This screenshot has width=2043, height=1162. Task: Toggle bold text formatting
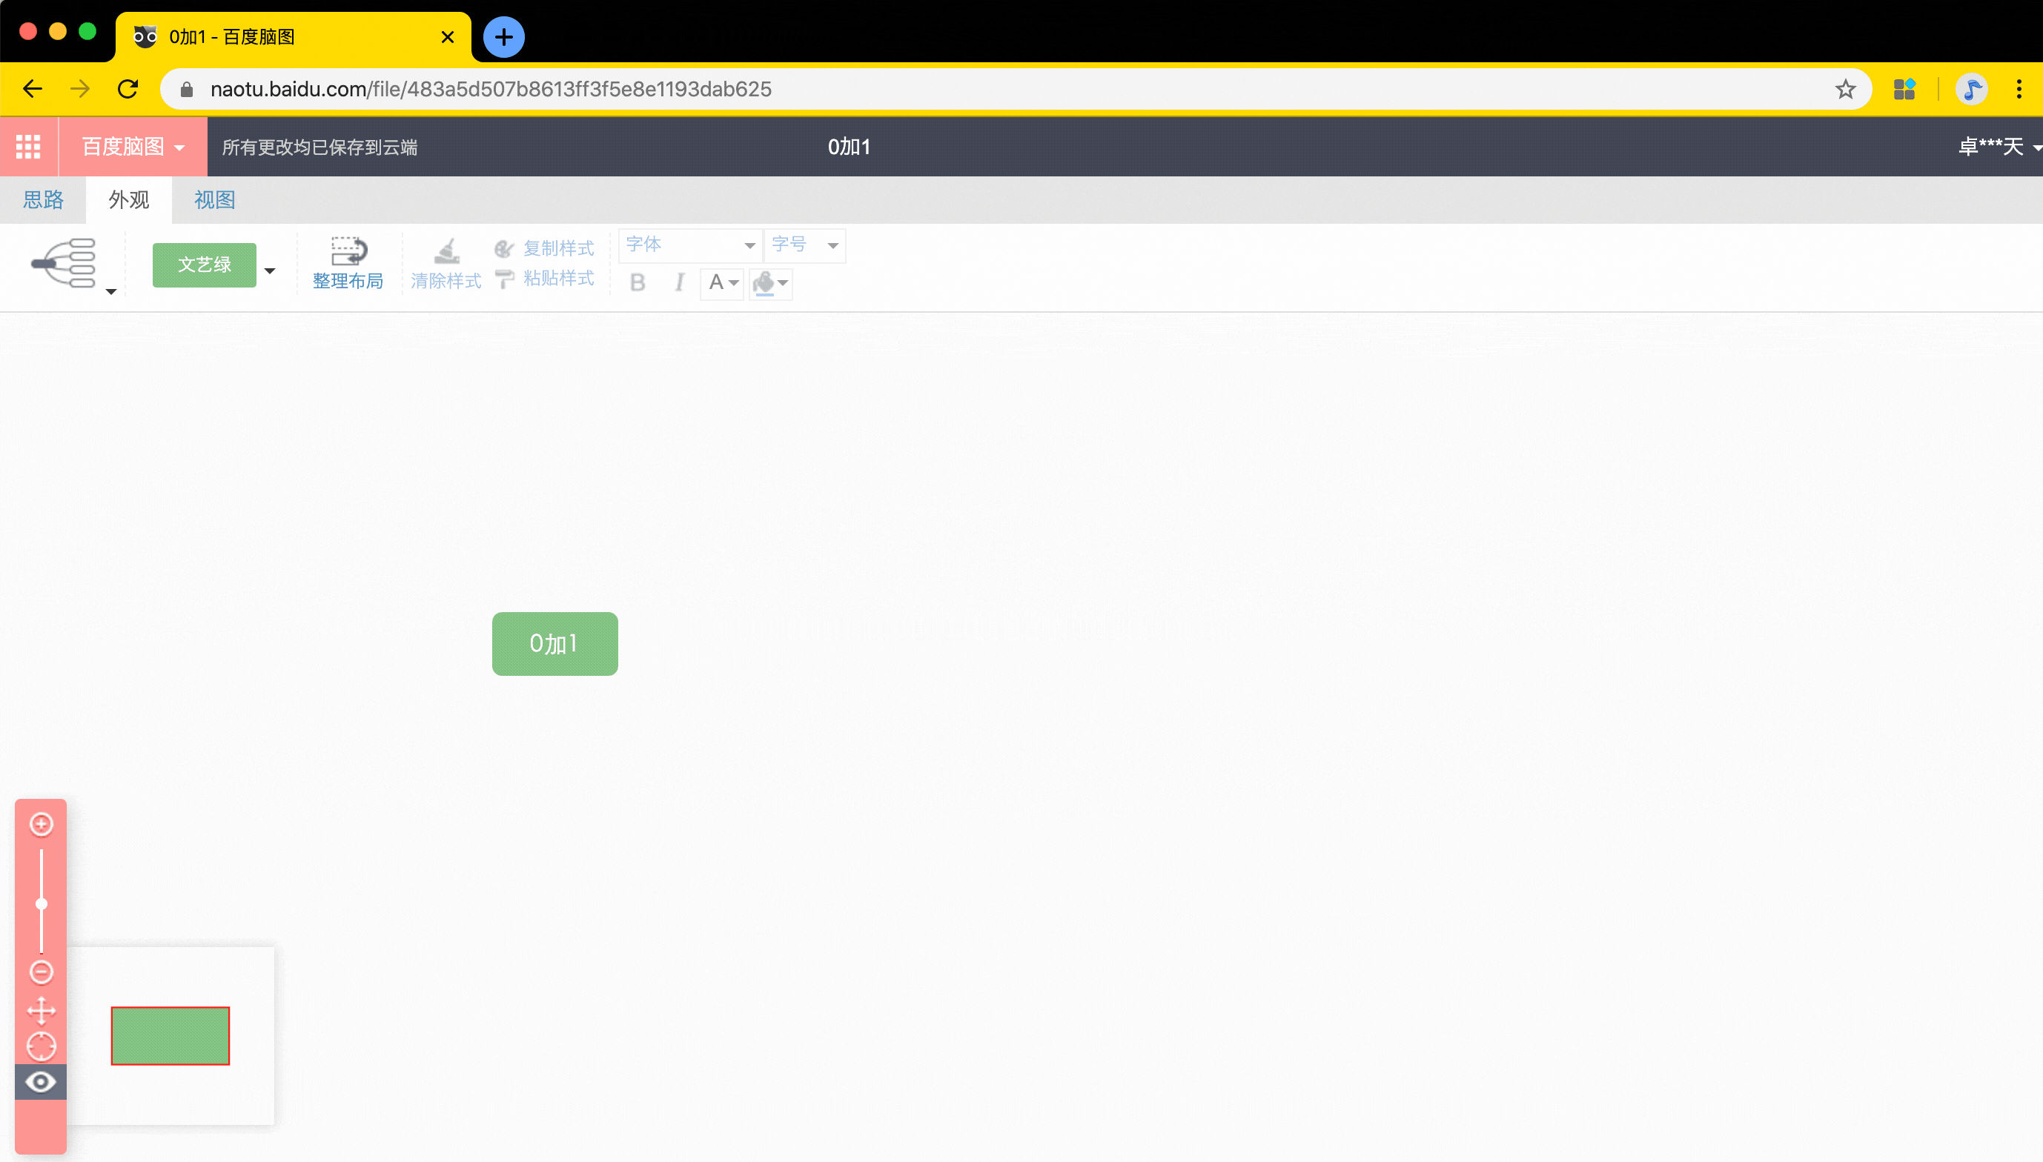tap(637, 282)
